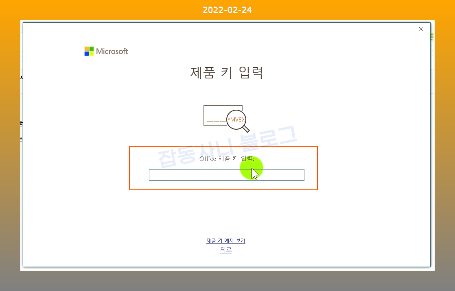Click the product key magnifier illustration
The width and height of the screenshot is (455, 291).
point(227,119)
